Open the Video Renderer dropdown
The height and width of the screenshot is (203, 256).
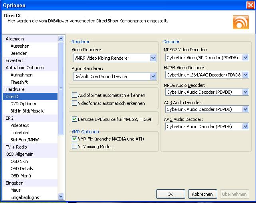coord(153,58)
